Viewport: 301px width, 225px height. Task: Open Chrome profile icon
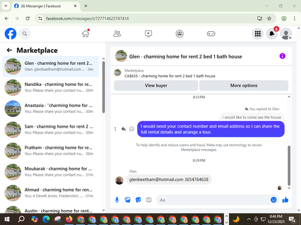tap(284, 19)
